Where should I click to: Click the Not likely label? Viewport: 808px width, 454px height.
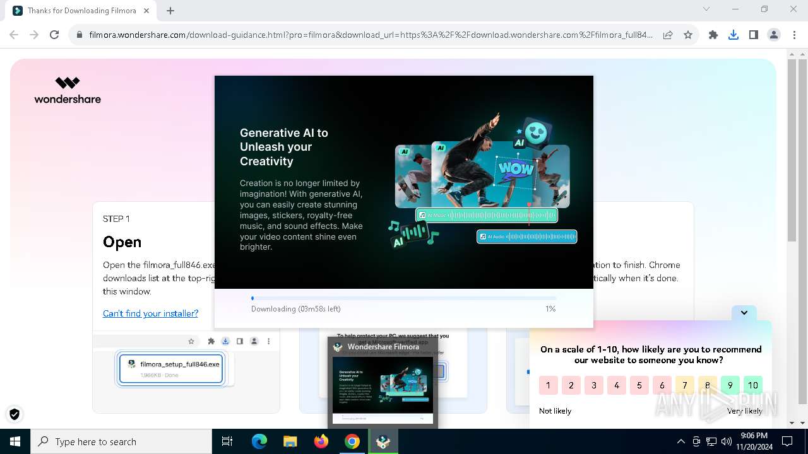pyautogui.click(x=555, y=410)
